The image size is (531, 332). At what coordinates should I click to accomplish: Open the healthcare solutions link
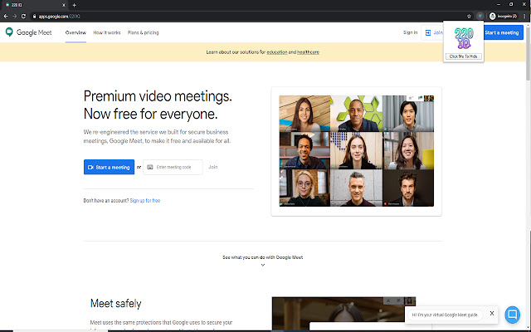point(308,52)
